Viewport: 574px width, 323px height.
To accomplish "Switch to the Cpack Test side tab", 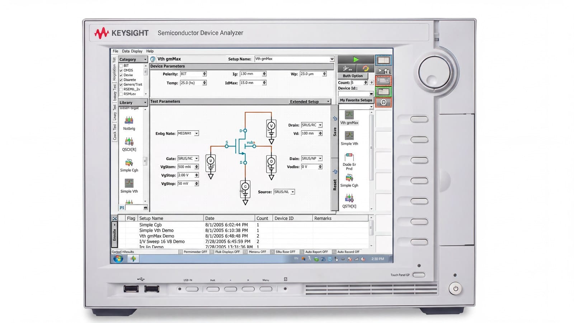I will click(115, 132).
